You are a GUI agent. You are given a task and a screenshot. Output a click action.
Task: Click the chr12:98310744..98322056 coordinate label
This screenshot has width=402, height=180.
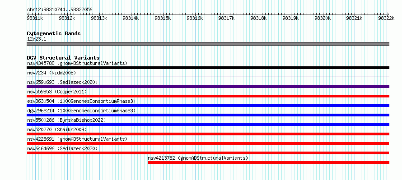(60, 10)
